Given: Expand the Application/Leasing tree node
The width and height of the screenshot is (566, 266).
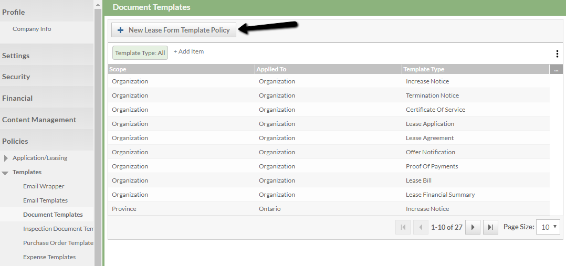Looking at the screenshot, I should (6, 158).
